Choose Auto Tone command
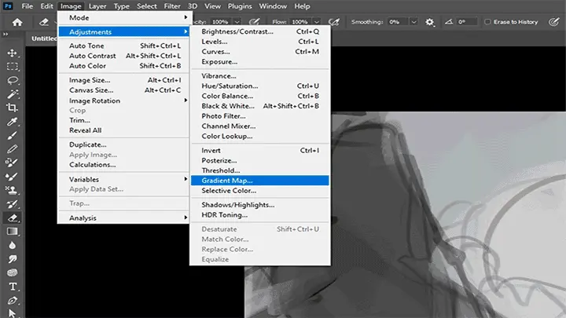 click(x=123, y=46)
